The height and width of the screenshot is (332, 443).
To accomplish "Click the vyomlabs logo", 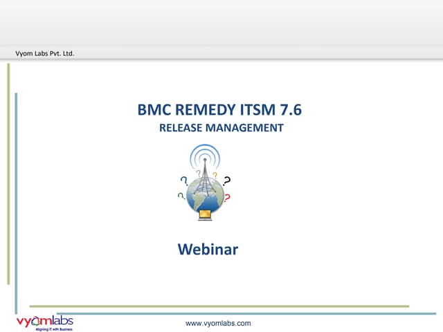I will point(44,322).
